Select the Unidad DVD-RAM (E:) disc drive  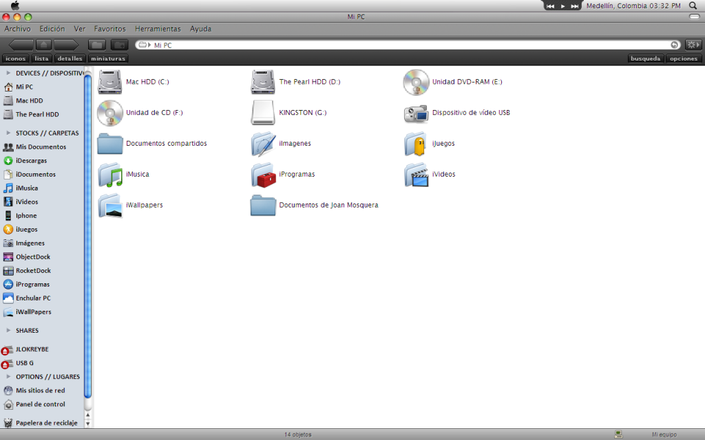[x=452, y=82]
